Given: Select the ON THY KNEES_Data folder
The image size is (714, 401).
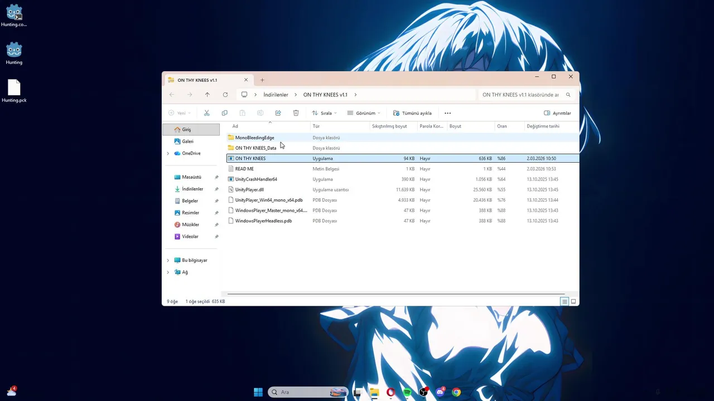Looking at the screenshot, I should 403,148.
